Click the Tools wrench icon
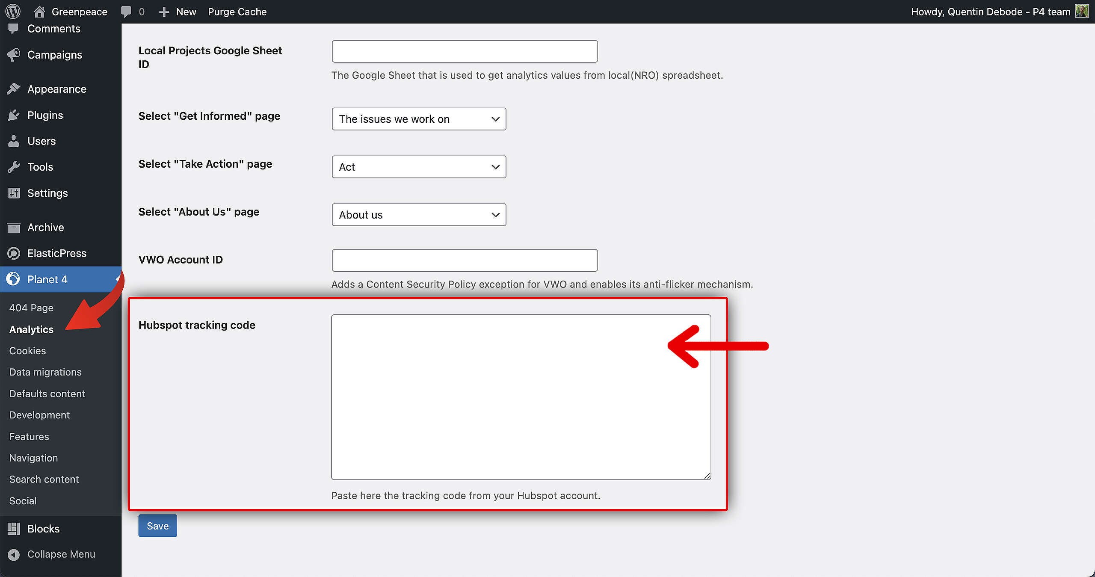Screen dimensions: 1095x577 coord(14,167)
